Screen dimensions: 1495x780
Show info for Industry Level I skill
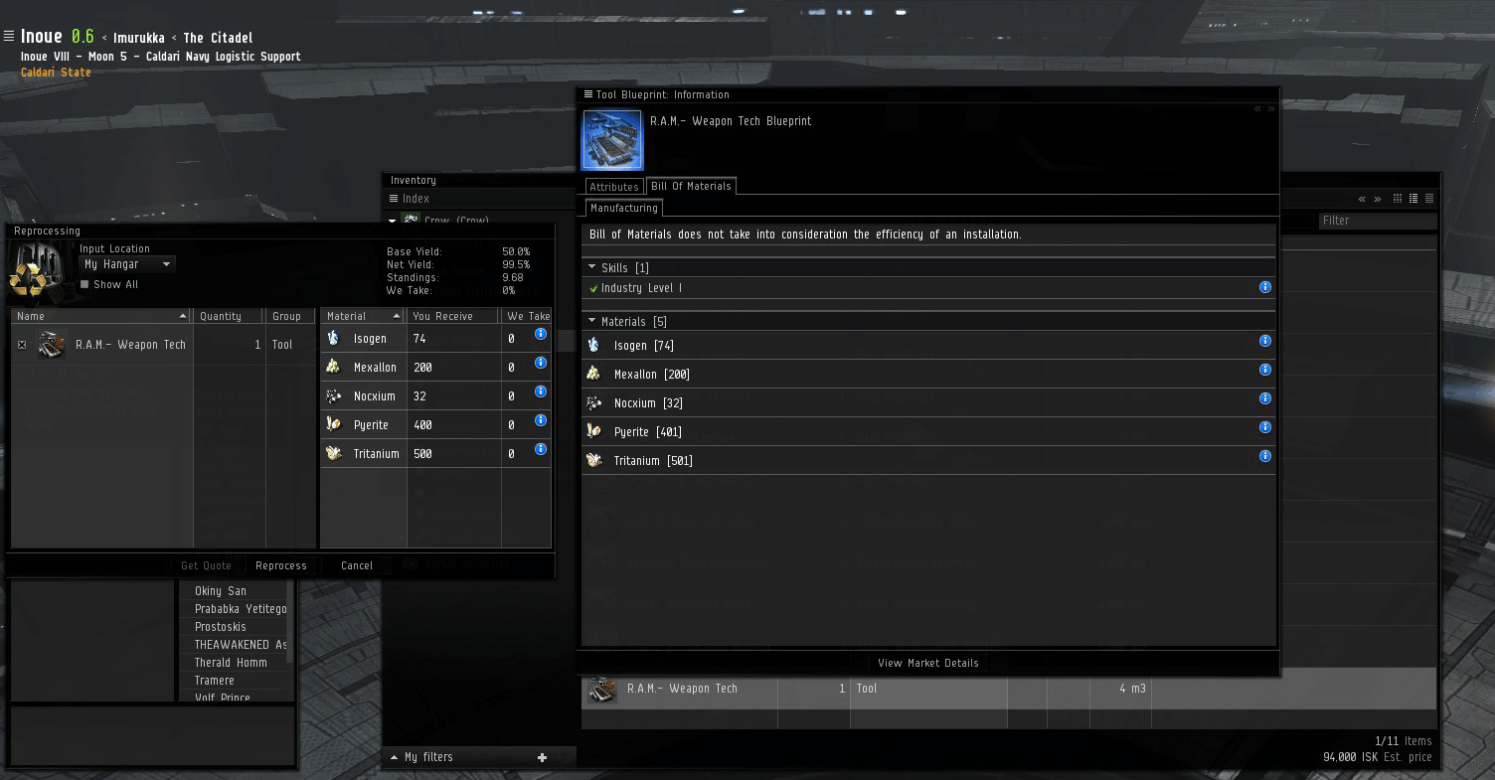(1265, 287)
